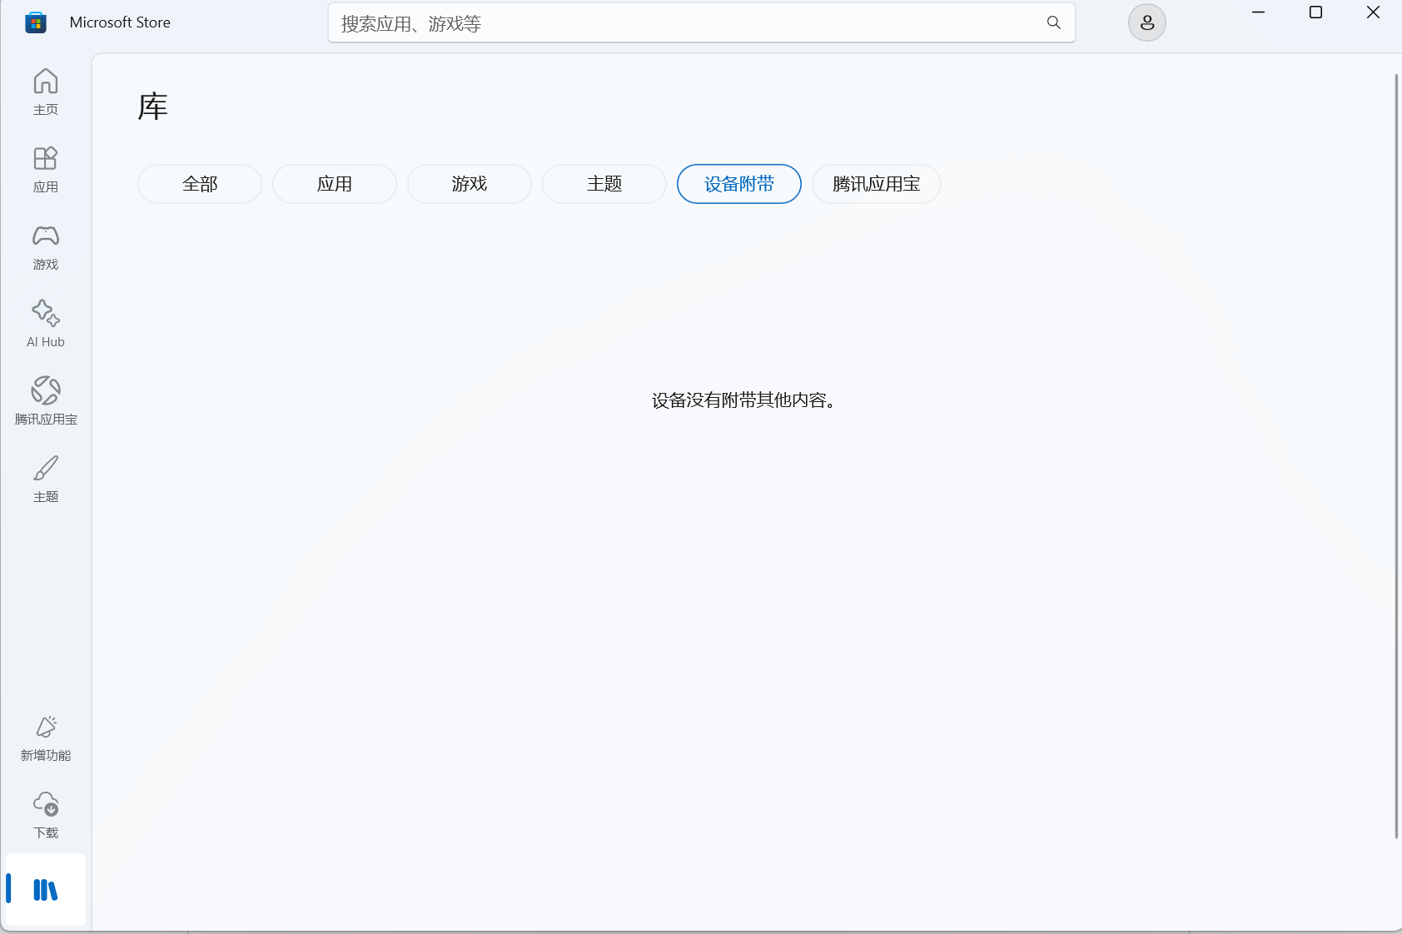Open the 应用 apps sidebar icon
Screen dimensions: 1402x934
point(46,169)
